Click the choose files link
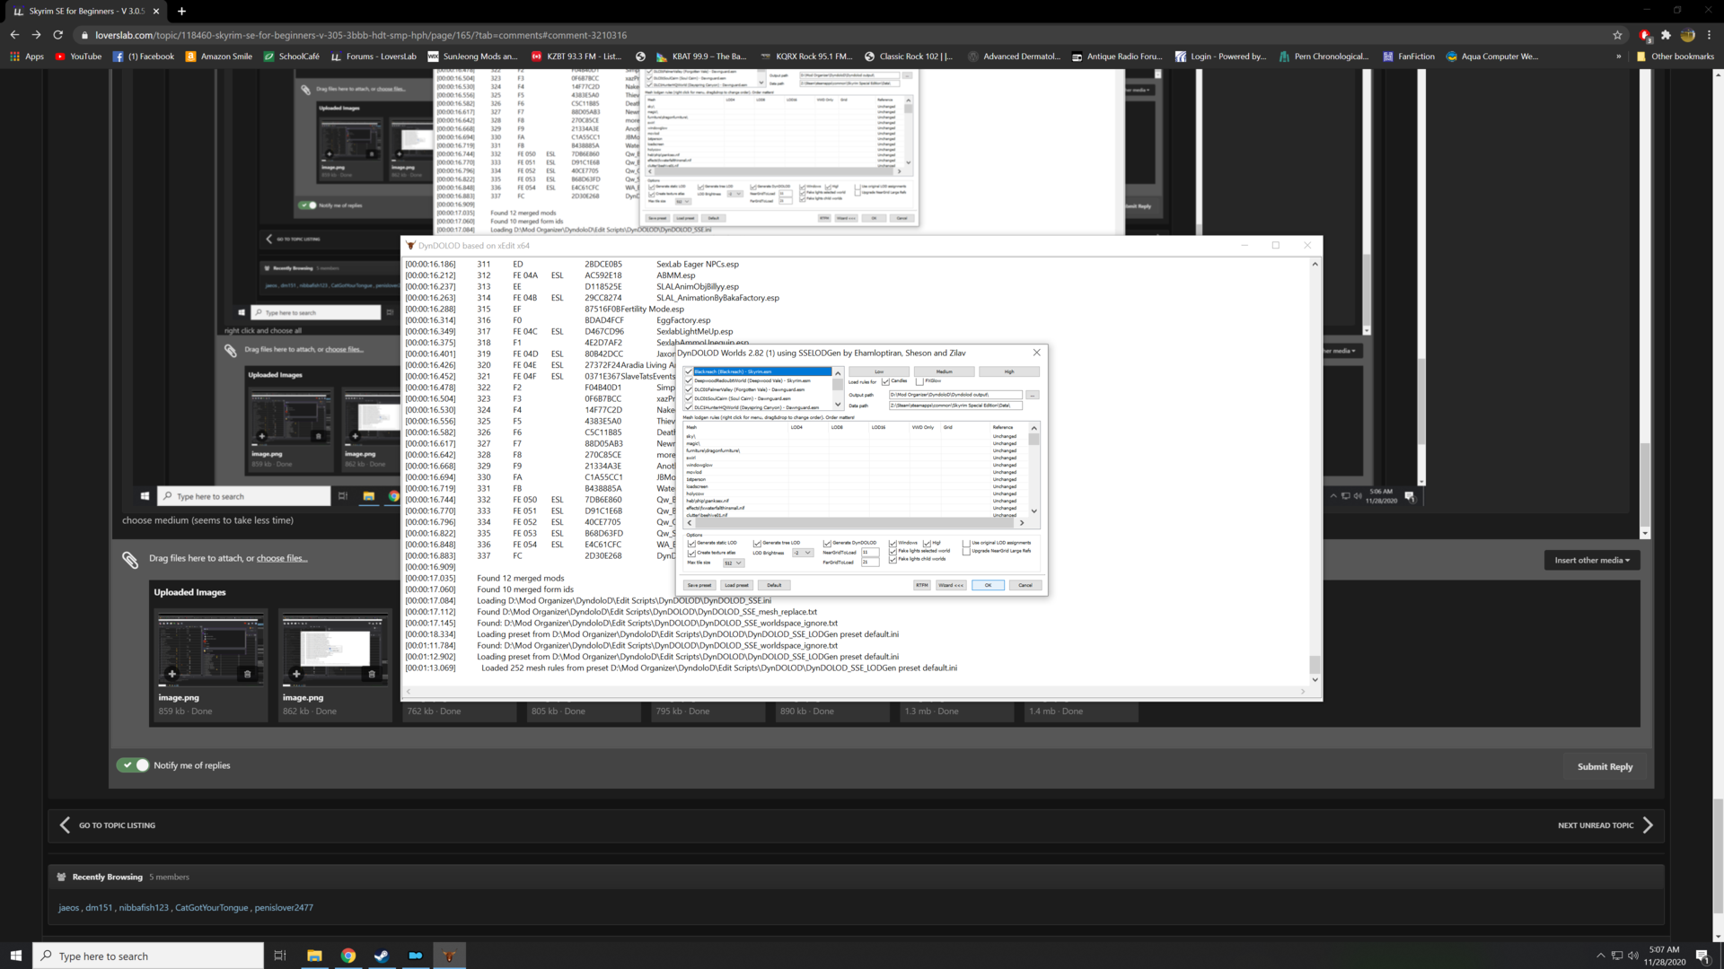 281,558
